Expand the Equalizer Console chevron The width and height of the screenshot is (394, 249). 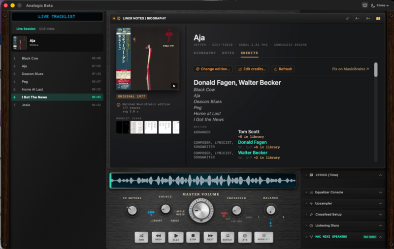(x=380, y=192)
